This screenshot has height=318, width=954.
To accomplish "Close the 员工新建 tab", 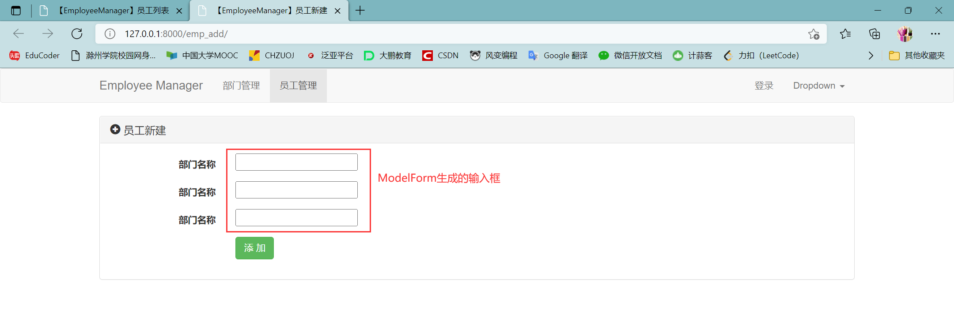I will pos(337,11).
